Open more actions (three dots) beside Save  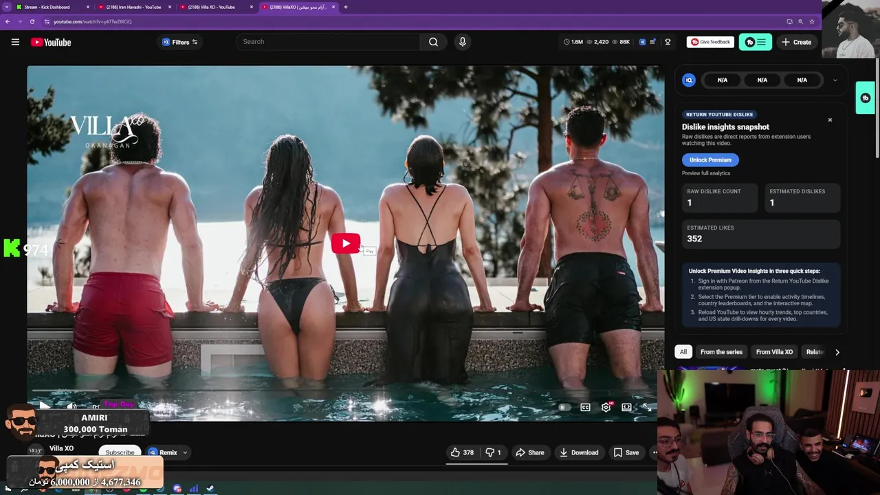tap(654, 452)
